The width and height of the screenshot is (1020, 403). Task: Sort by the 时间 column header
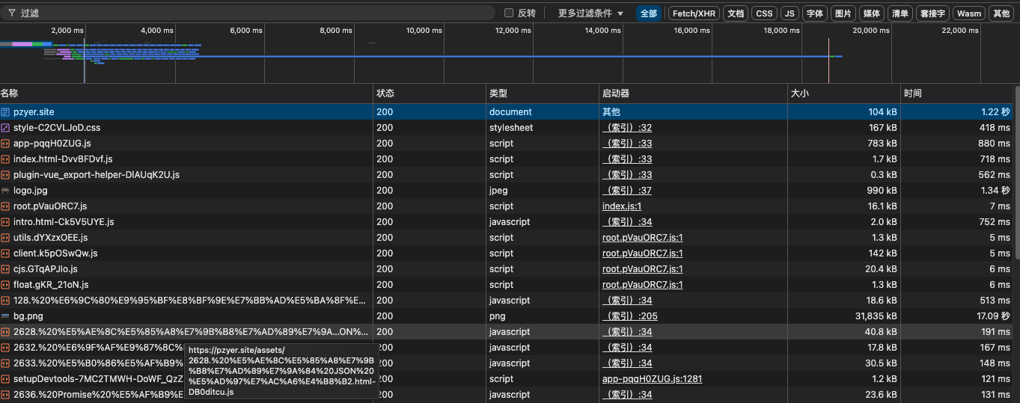pos(912,93)
